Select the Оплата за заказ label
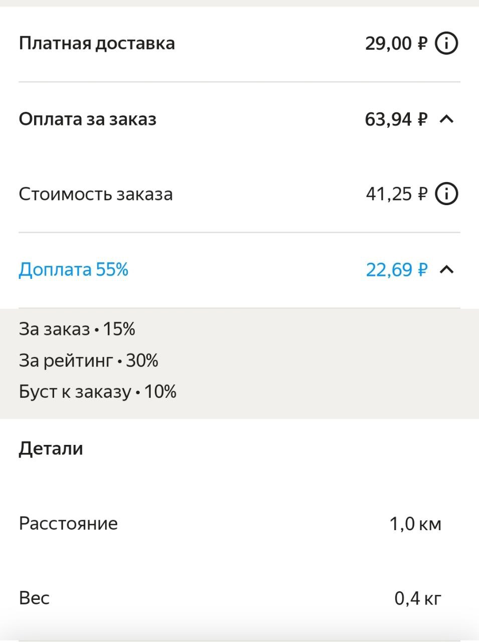The width and height of the screenshot is (479, 642). coord(88,119)
